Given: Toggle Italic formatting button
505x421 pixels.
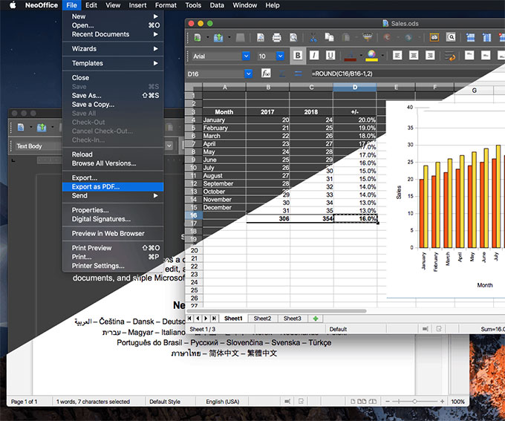Looking at the screenshot, I should click(x=313, y=56).
